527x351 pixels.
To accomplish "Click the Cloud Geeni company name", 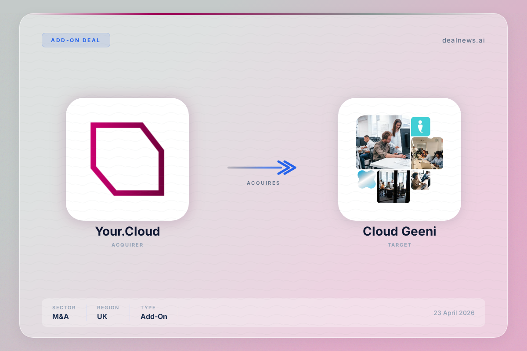I will (399, 231).
